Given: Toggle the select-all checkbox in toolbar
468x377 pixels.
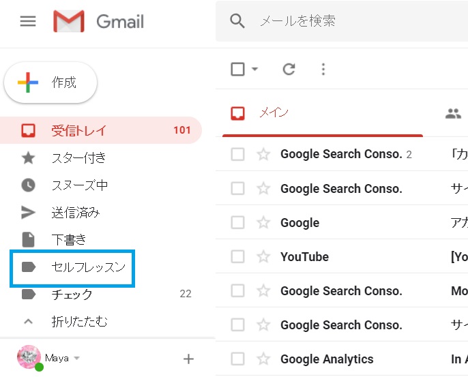Looking at the screenshot, I should pyautogui.click(x=237, y=69).
